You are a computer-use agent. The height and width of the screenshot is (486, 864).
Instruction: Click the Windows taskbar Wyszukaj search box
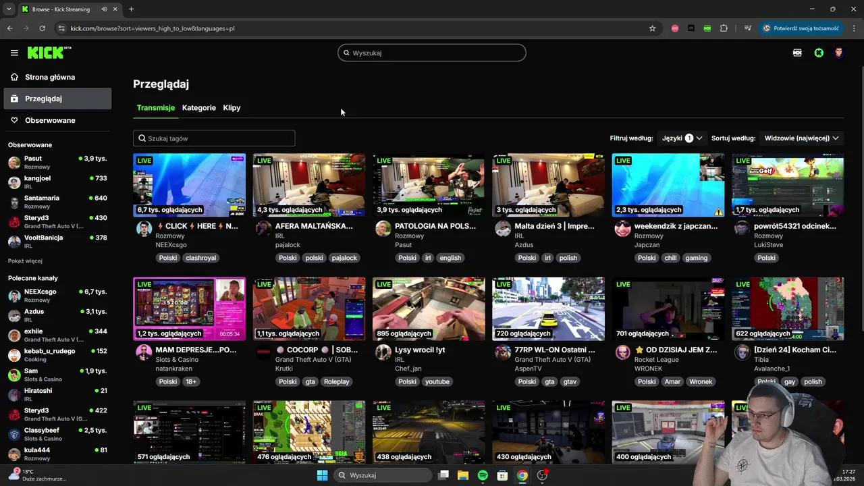click(383, 475)
